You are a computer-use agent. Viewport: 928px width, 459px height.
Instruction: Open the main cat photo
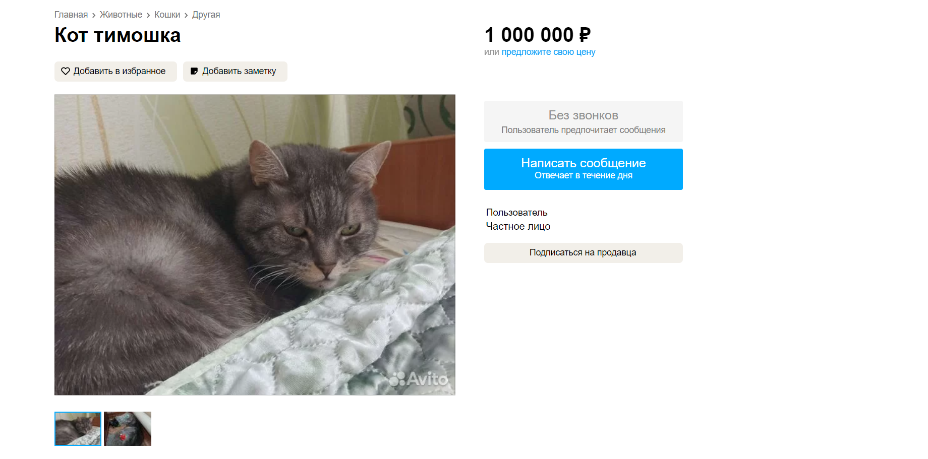pos(255,245)
